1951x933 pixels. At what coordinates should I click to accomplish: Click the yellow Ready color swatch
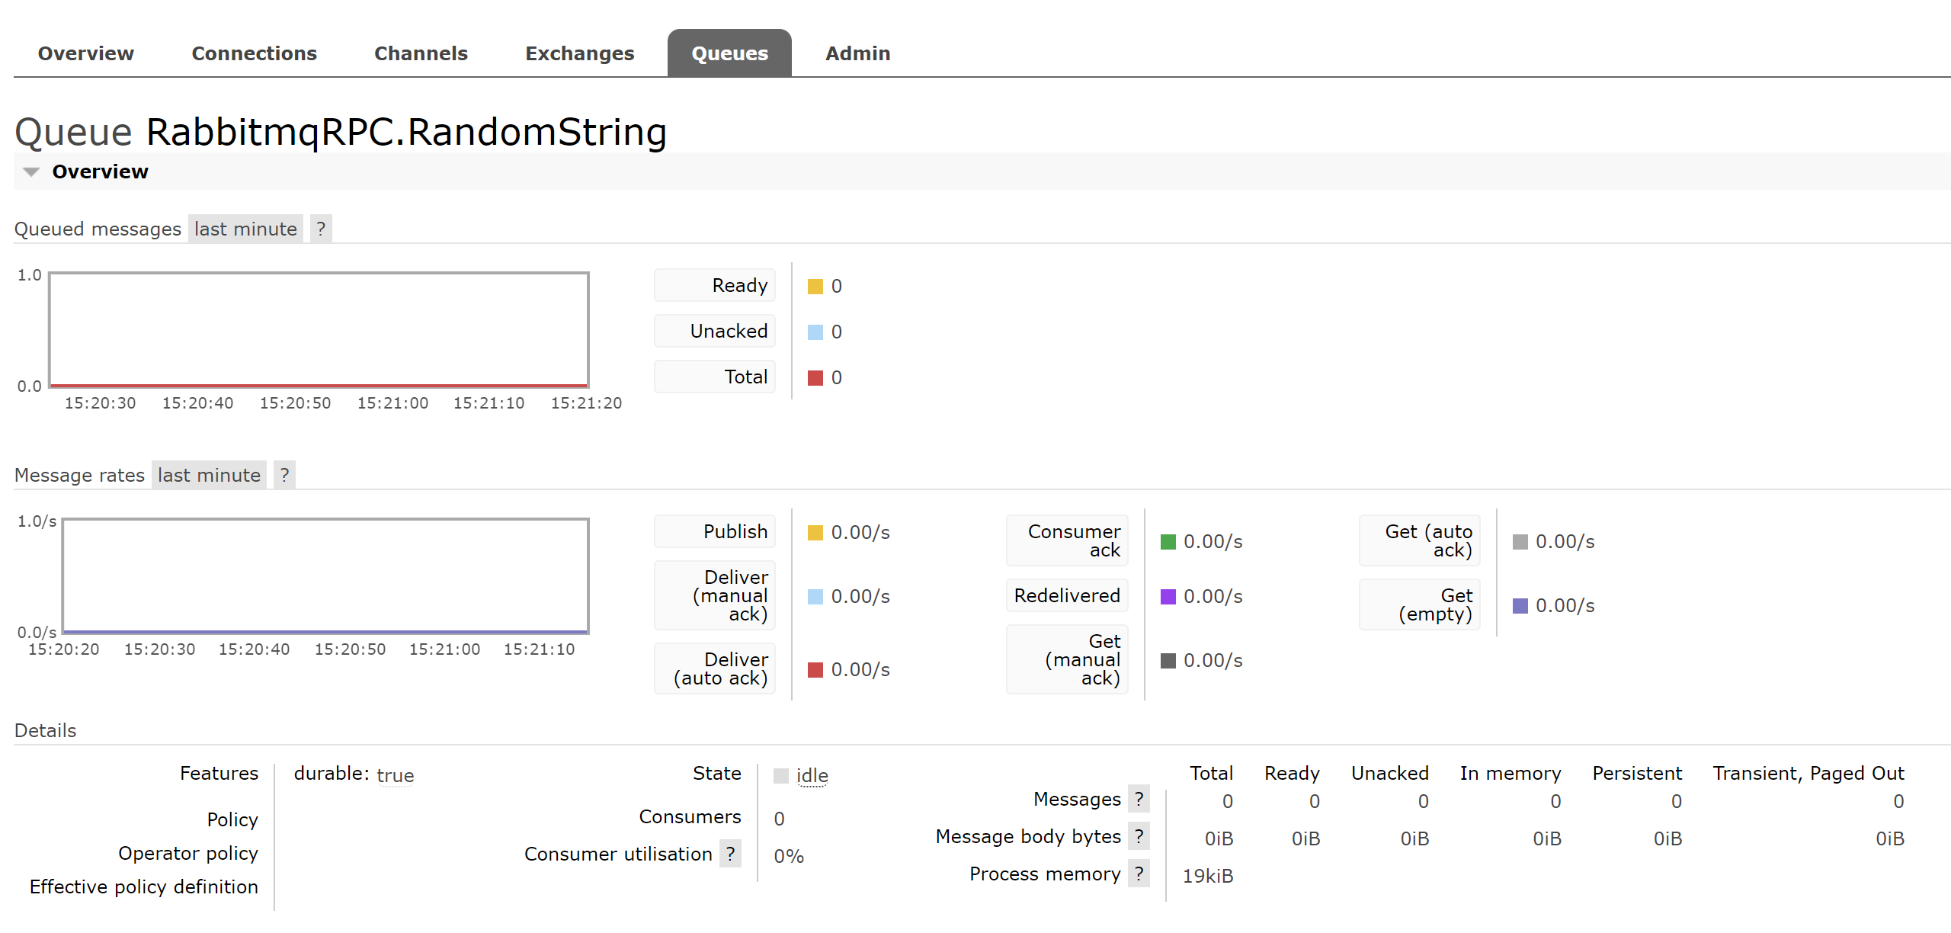point(815,287)
